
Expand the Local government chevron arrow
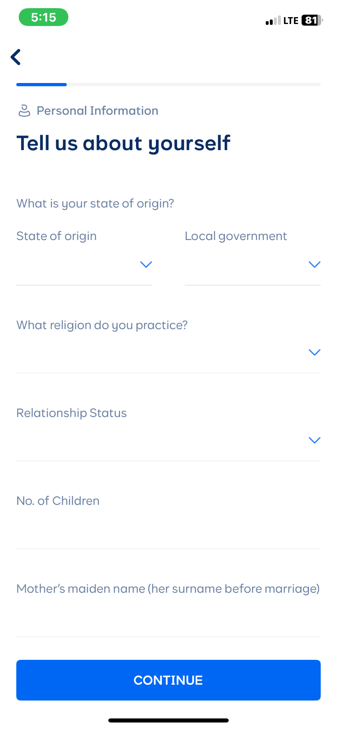click(x=314, y=265)
